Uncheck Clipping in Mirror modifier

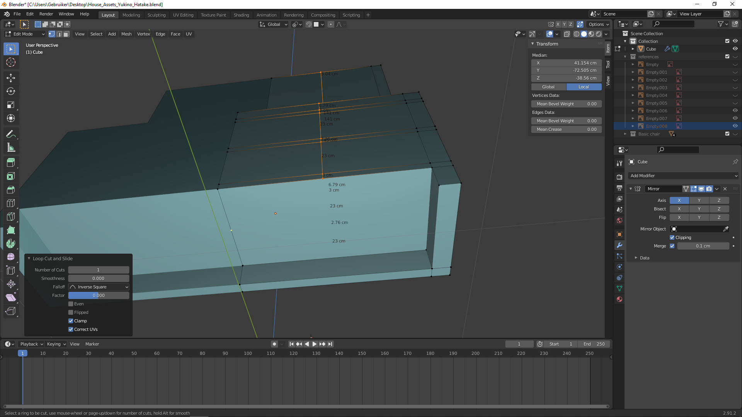672,237
